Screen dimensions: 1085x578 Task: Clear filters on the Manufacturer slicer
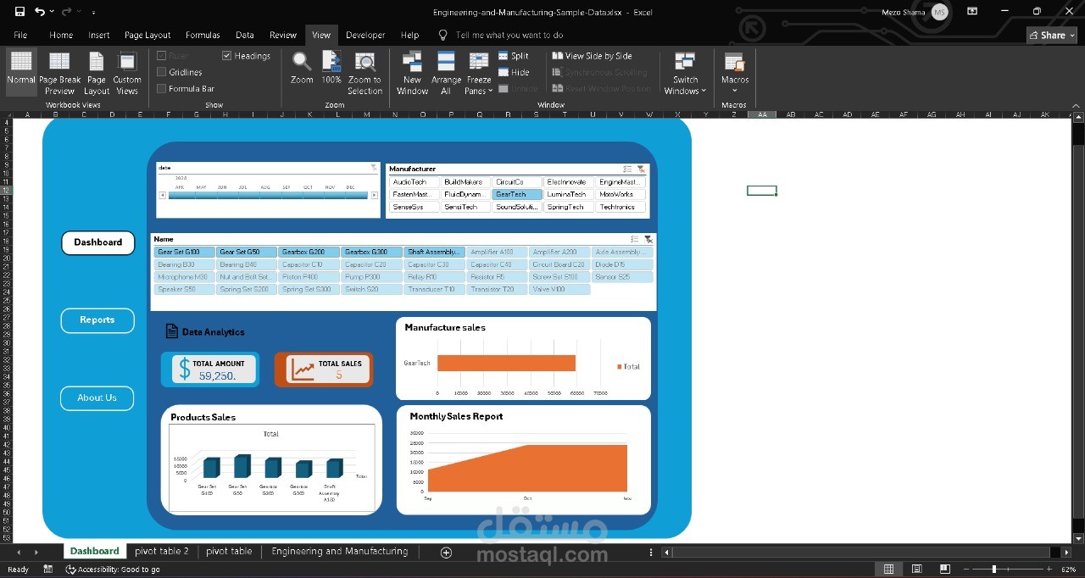641,169
